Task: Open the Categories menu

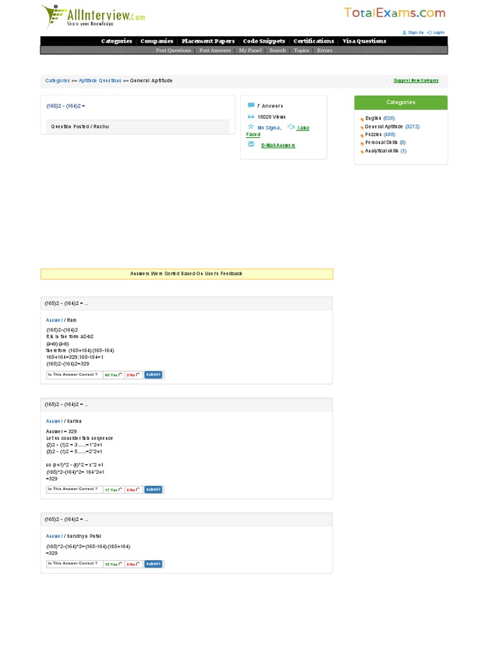Action: click(x=117, y=41)
